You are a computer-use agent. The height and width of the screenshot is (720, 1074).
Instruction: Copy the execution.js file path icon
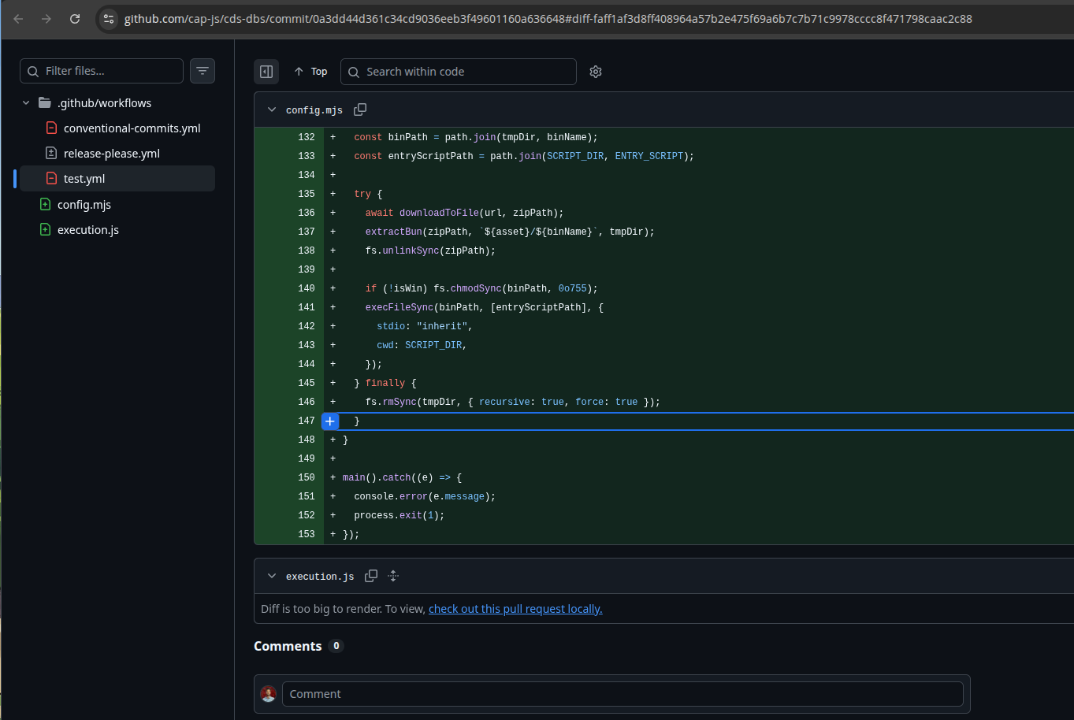pyautogui.click(x=371, y=576)
